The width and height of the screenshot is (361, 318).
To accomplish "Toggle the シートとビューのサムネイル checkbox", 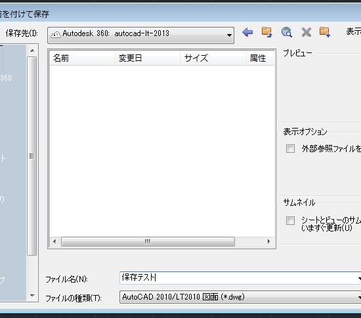I will coord(290,220).
